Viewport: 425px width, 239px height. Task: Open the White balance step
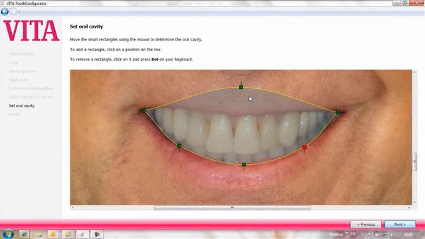click(x=22, y=71)
